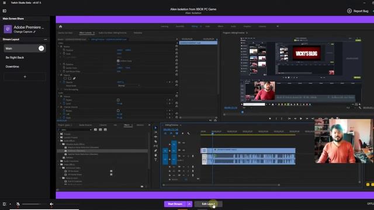The image size is (374, 210).
Task: Select Ripple Edit tool
Action: point(155,137)
